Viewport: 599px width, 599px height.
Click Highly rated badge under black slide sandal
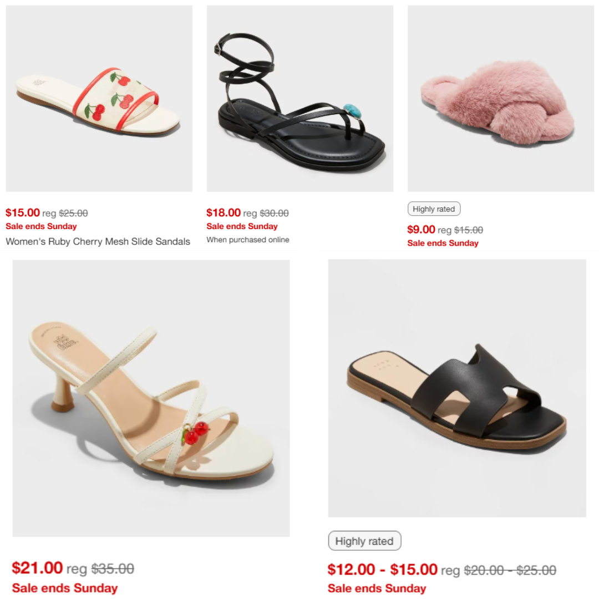pyautogui.click(x=364, y=541)
